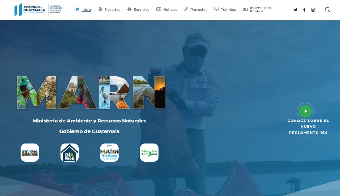Image resolution: width=340 pixels, height=196 pixels.
Task: Open the Noticias MARN app tile
Action: point(30,153)
